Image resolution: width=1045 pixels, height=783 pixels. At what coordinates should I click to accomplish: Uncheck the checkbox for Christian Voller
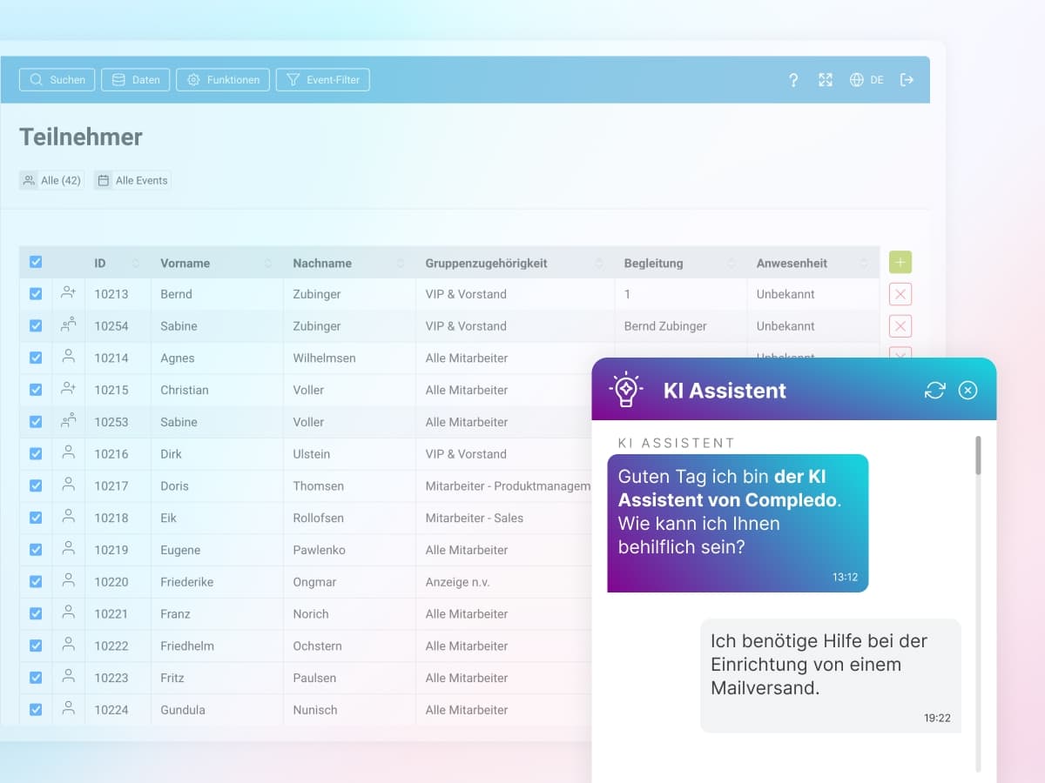pyautogui.click(x=36, y=390)
